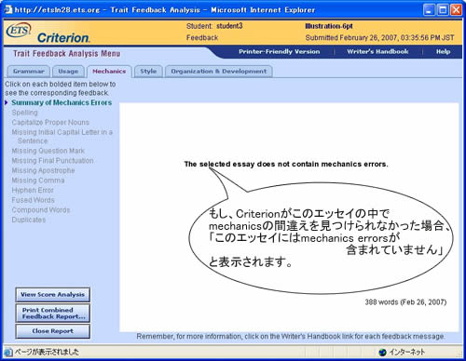Maximize the Internet Explorer window
This screenshot has height=361, width=466.
coord(443,10)
